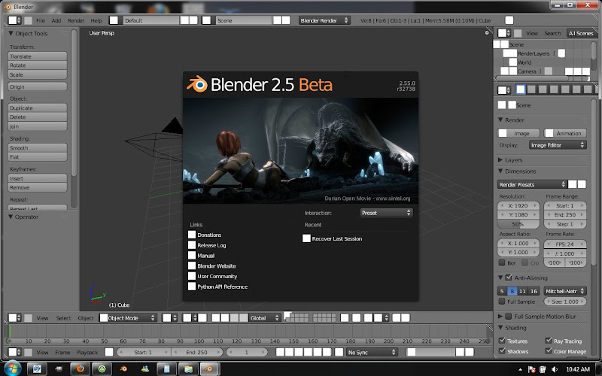Viewport: 602px width, 376px height.
Task: Click the Camera object icon in outliner
Action: [x=513, y=71]
